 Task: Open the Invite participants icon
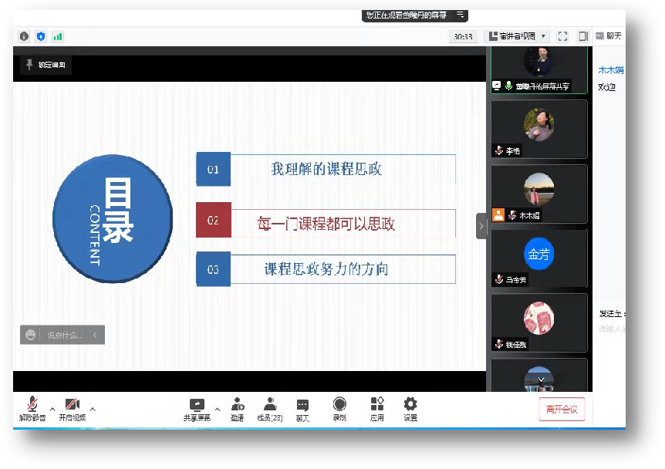(x=237, y=406)
